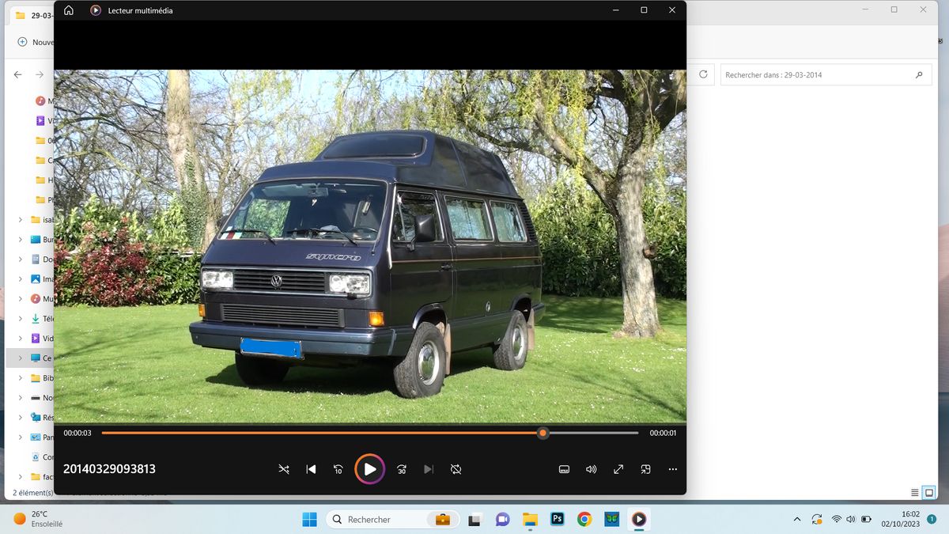
Task: Switch to mini player view
Action: (x=645, y=469)
